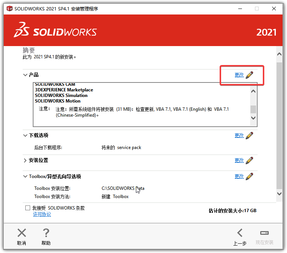
Task: Collapse the 下载选项 section
Action: click(25, 136)
